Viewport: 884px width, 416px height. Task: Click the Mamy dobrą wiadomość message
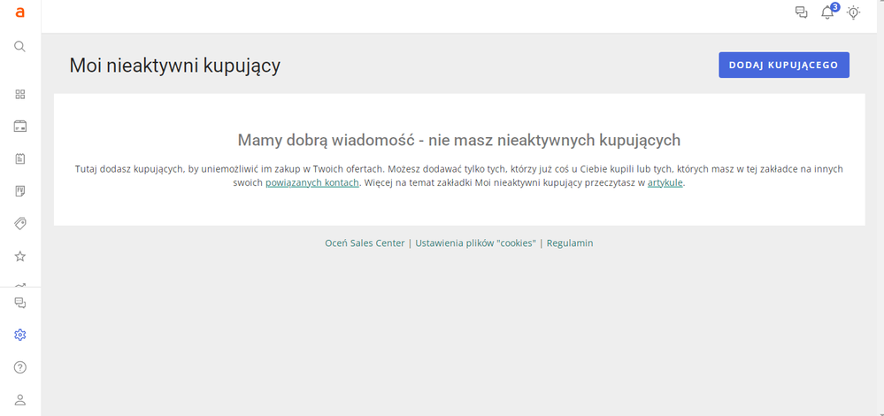[459, 140]
